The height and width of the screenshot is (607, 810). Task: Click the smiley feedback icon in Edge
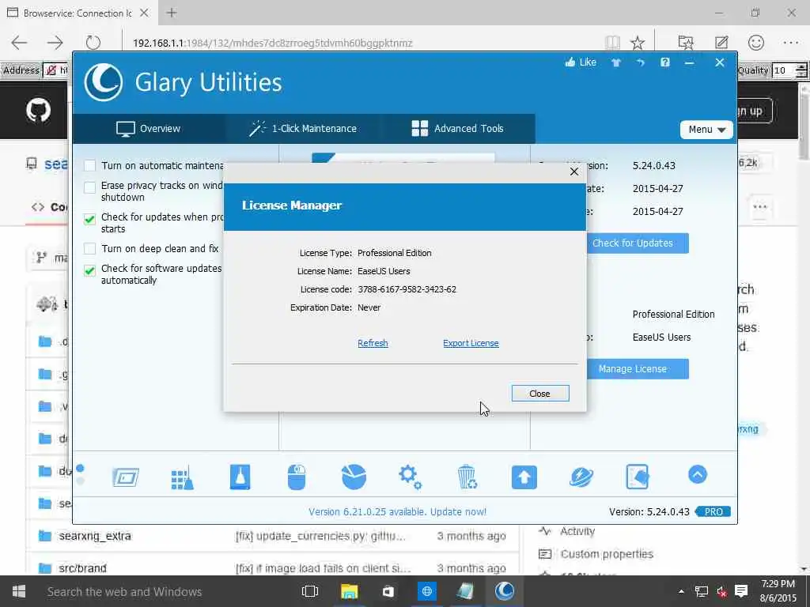coord(755,43)
